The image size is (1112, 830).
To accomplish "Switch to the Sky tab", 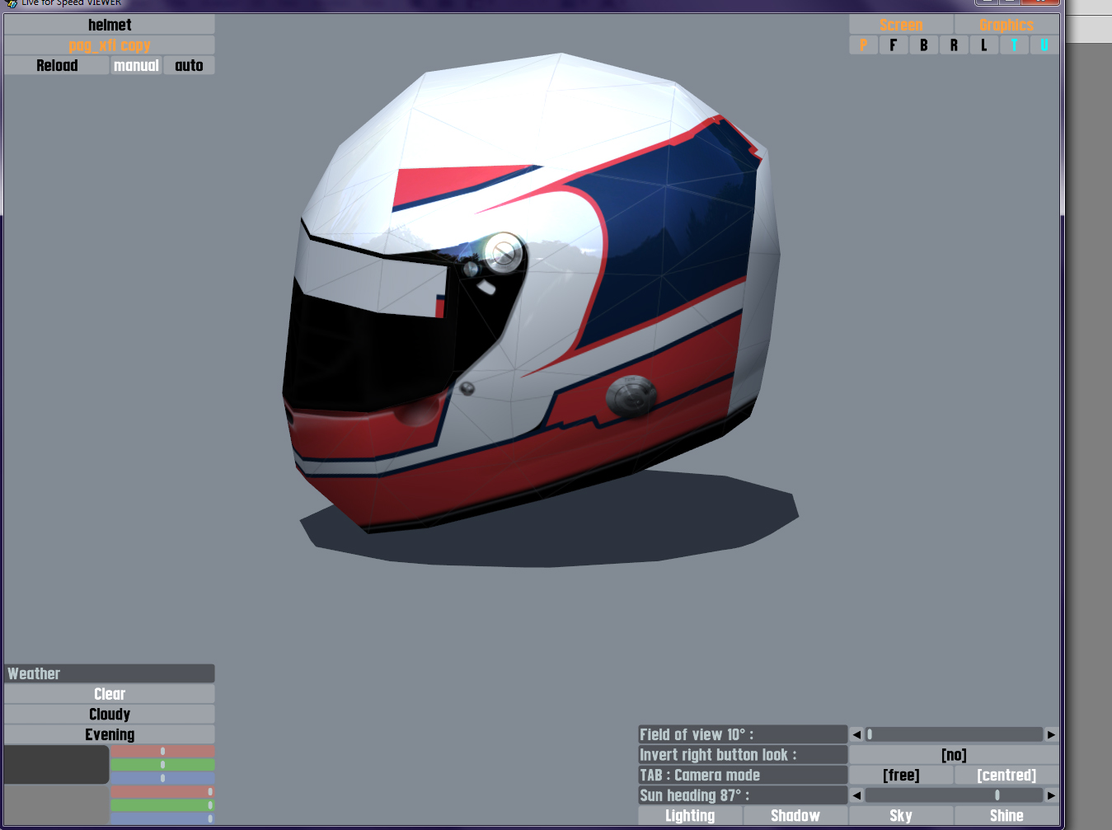I will pyautogui.click(x=901, y=815).
